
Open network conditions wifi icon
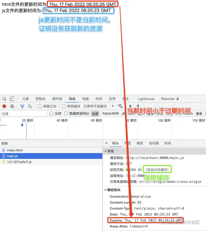120,106
